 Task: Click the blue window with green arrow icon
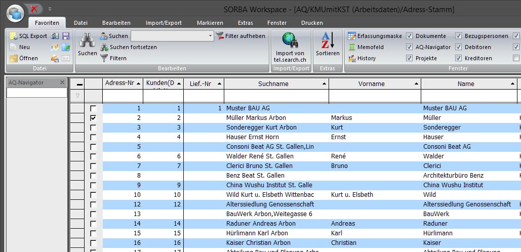(x=66, y=47)
